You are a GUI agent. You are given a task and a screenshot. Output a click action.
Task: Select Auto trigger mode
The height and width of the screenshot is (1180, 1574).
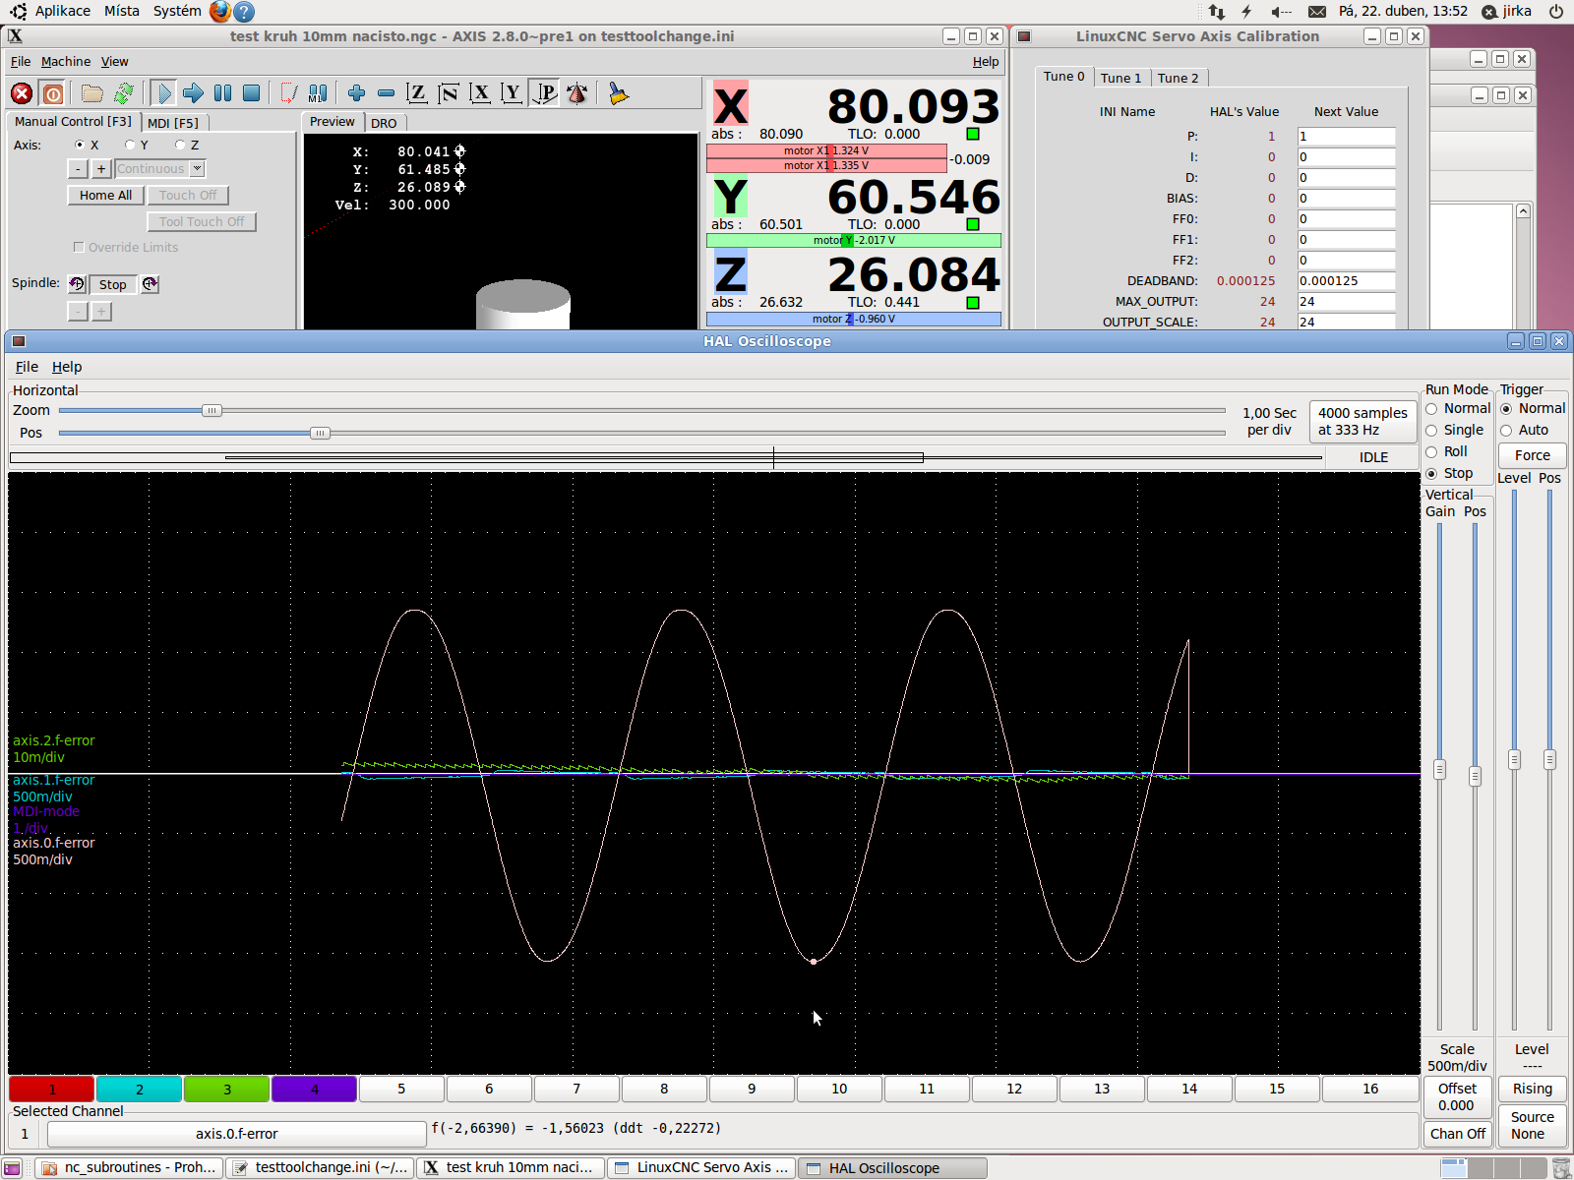(1506, 431)
